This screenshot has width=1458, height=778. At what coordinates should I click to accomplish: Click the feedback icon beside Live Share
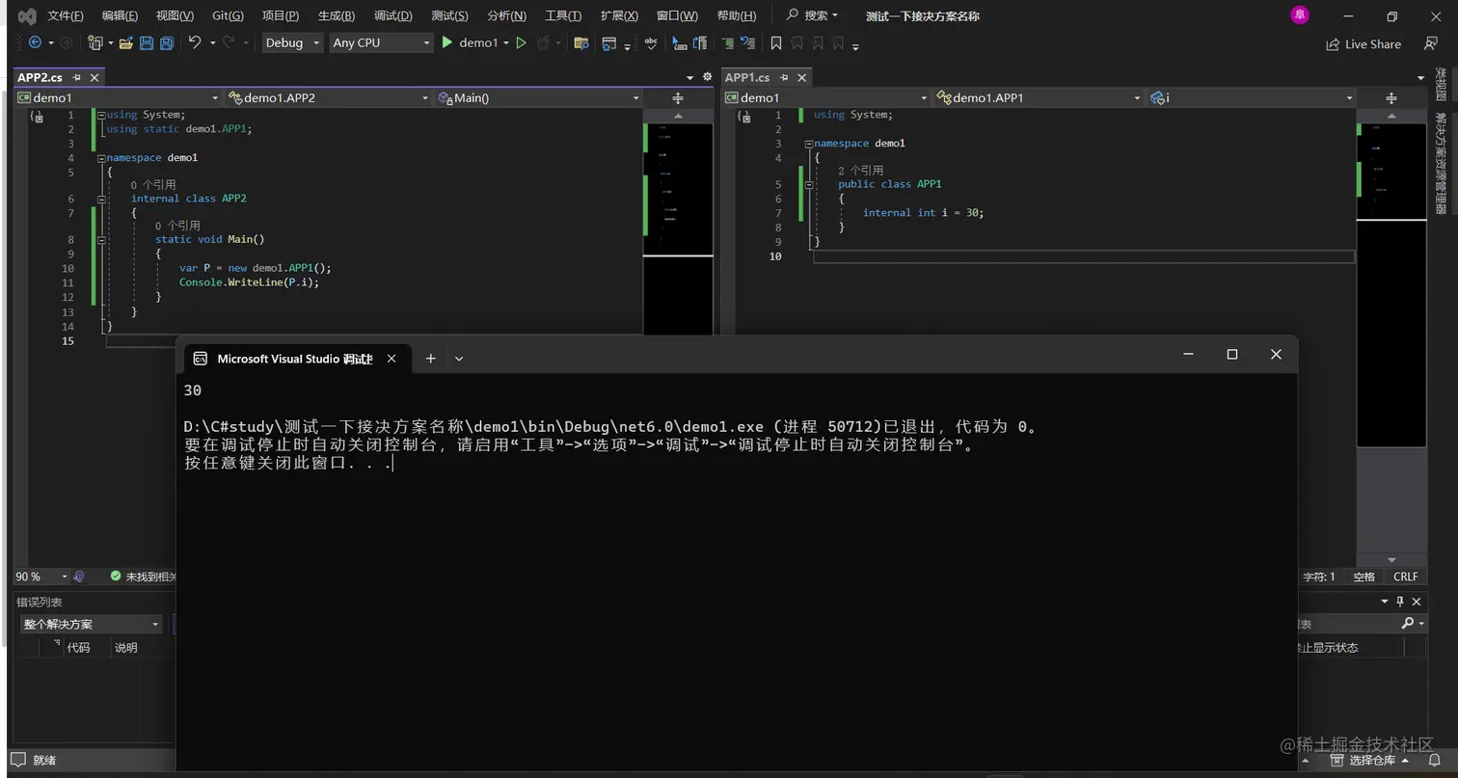click(x=1431, y=43)
